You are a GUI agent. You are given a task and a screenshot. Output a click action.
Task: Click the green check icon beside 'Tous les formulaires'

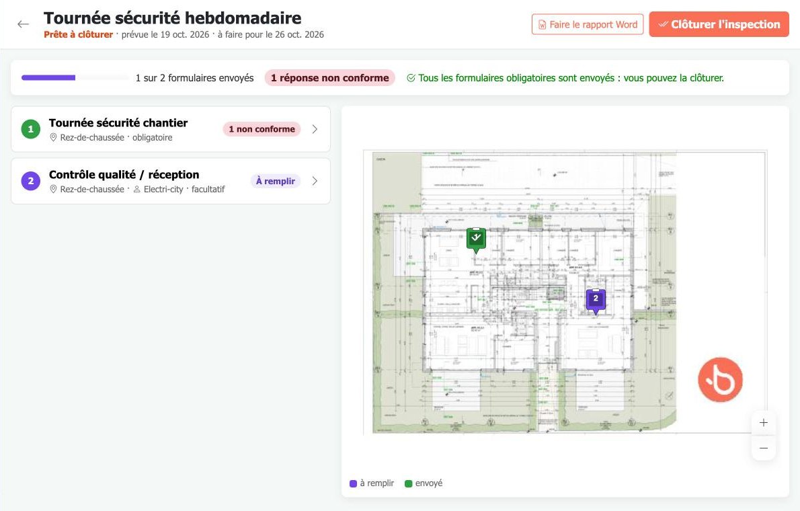[411, 78]
